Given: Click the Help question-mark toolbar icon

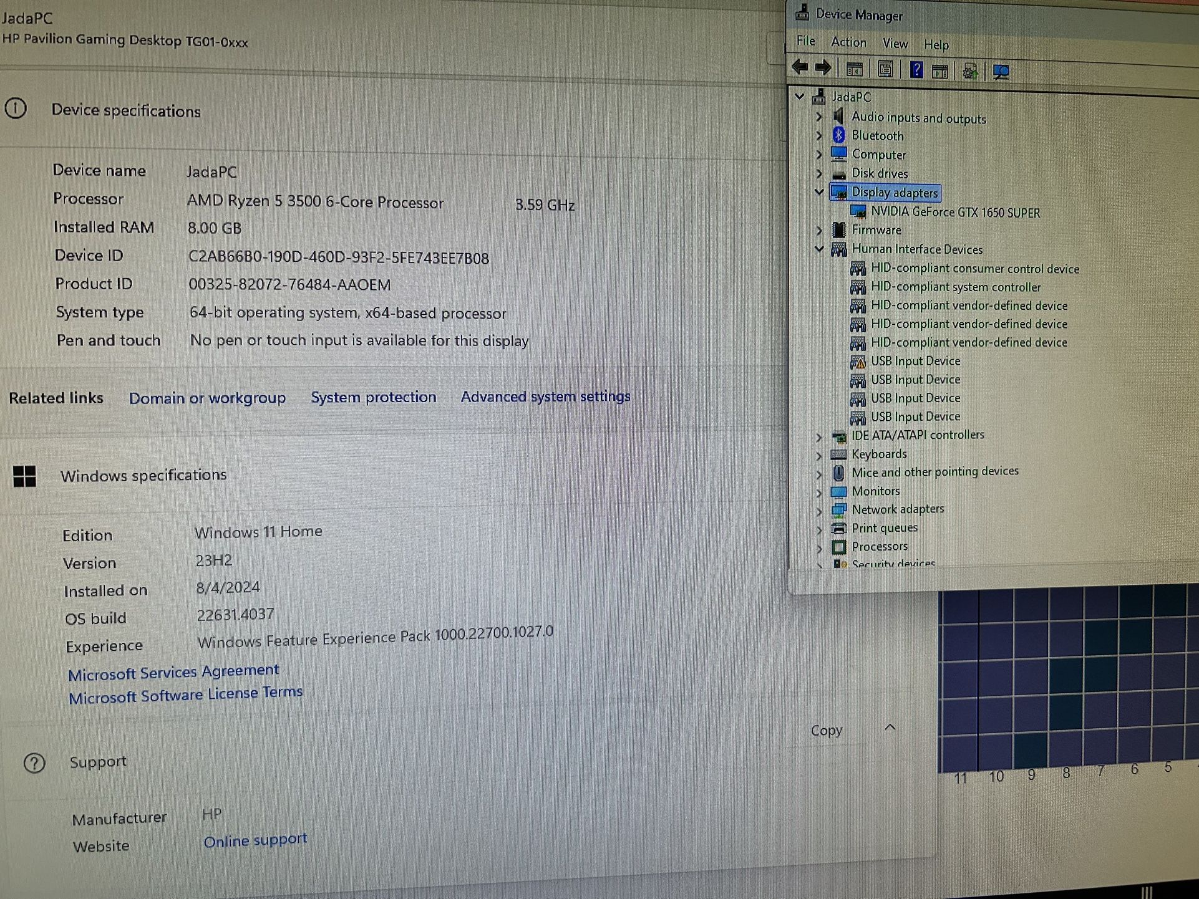Looking at the screenshot, I should pos(916,70).
